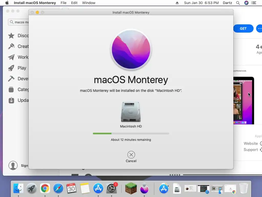Open the Website link in App Store
Viewport: 262px width, 197px height.
pyautogui.click(x=253, y=143)
